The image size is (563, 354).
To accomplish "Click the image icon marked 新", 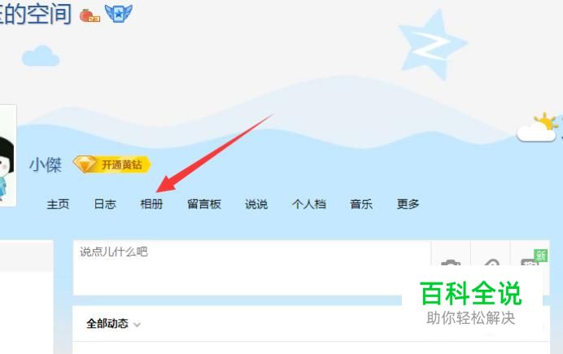I will click(x=530, y=261).
